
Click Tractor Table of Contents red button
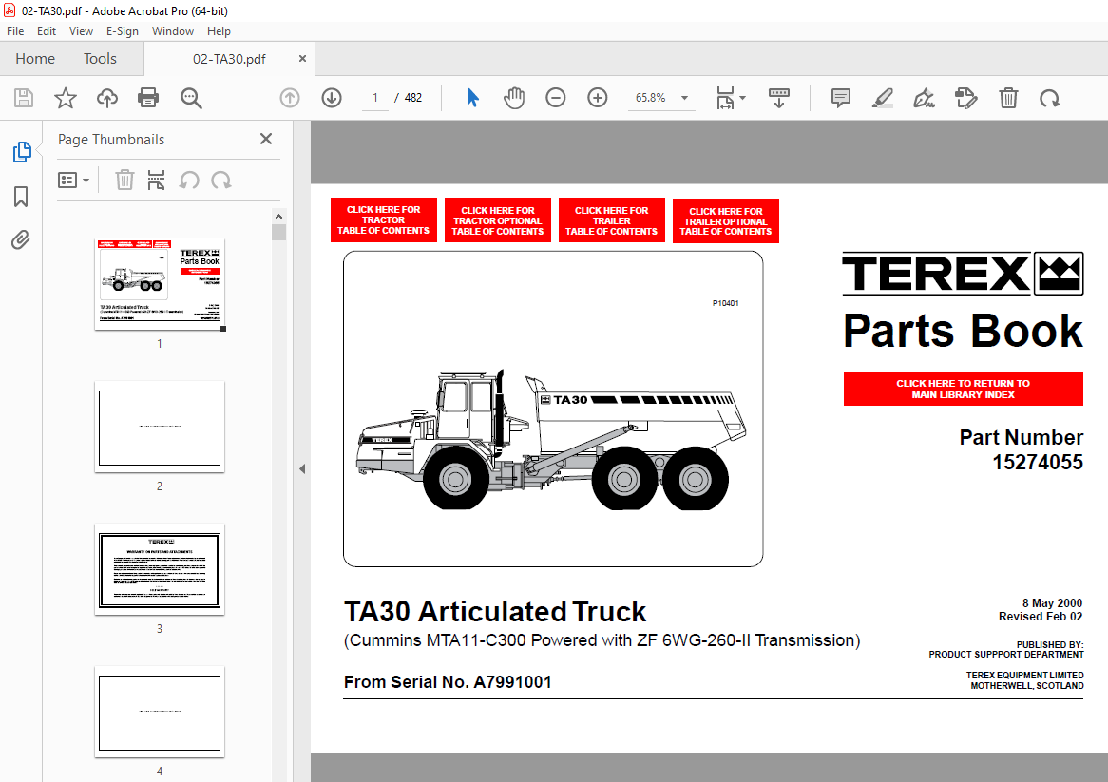(x=384, y=220)
